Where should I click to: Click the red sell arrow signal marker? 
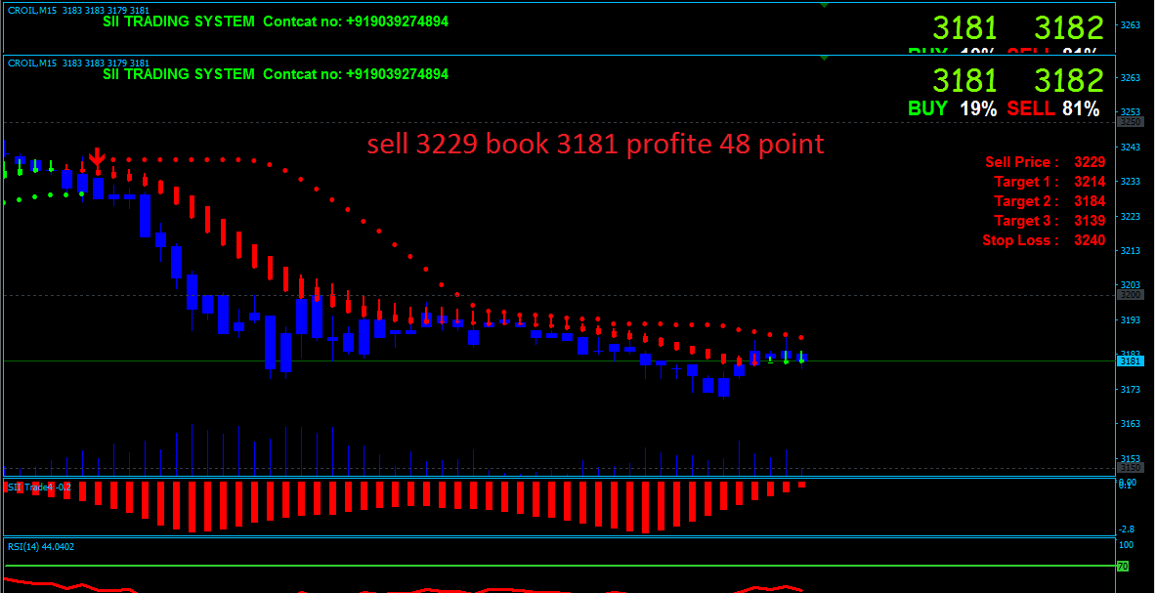(97, 158)
